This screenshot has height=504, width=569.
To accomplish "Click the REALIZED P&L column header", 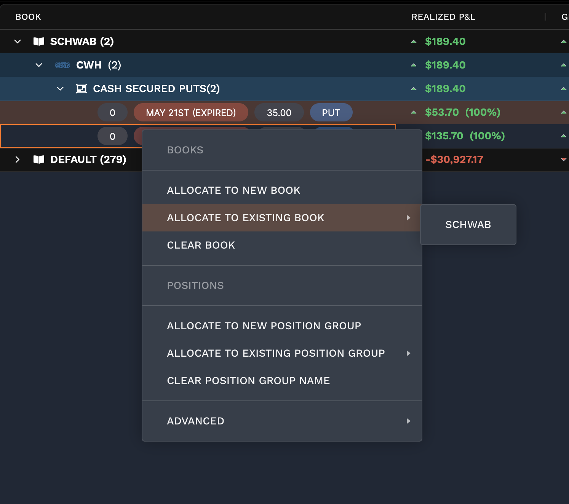I will click(443, 17).
